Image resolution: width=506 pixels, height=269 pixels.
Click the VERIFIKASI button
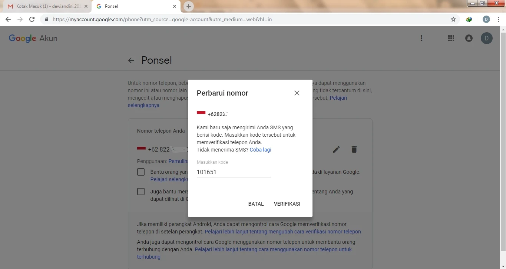[287, 204]
